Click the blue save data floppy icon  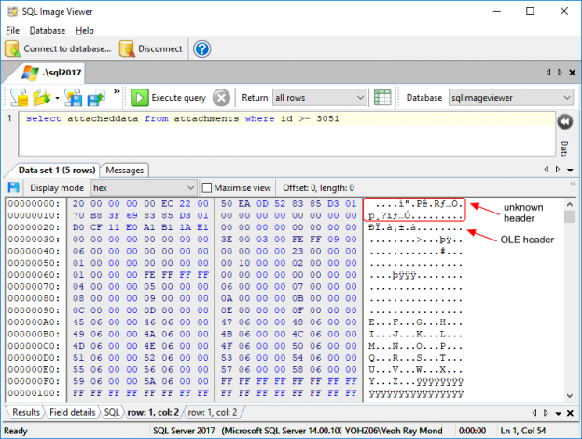click(x=13, y=187)
